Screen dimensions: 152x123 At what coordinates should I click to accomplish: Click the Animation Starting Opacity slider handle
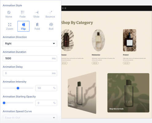[x=4, y=103]
